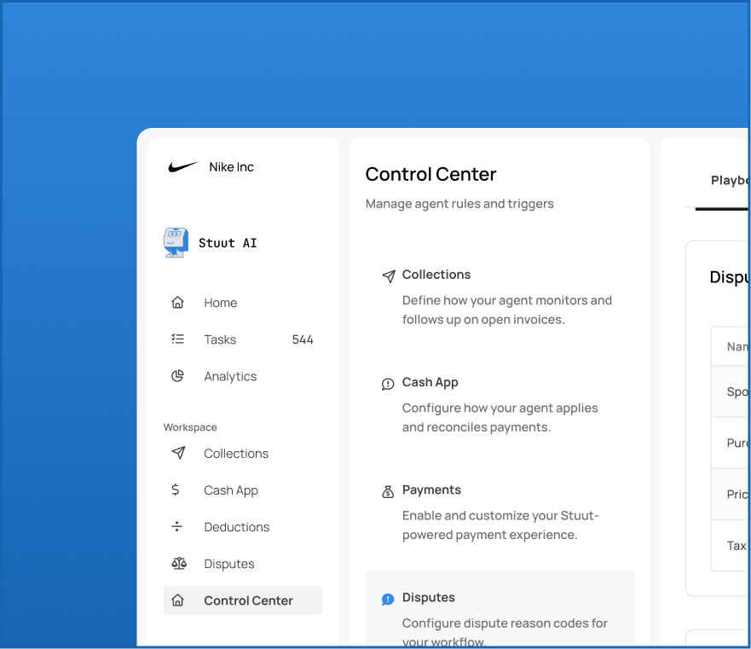
Task: Open Analytics in the sidebar
Action: (243, 376)
